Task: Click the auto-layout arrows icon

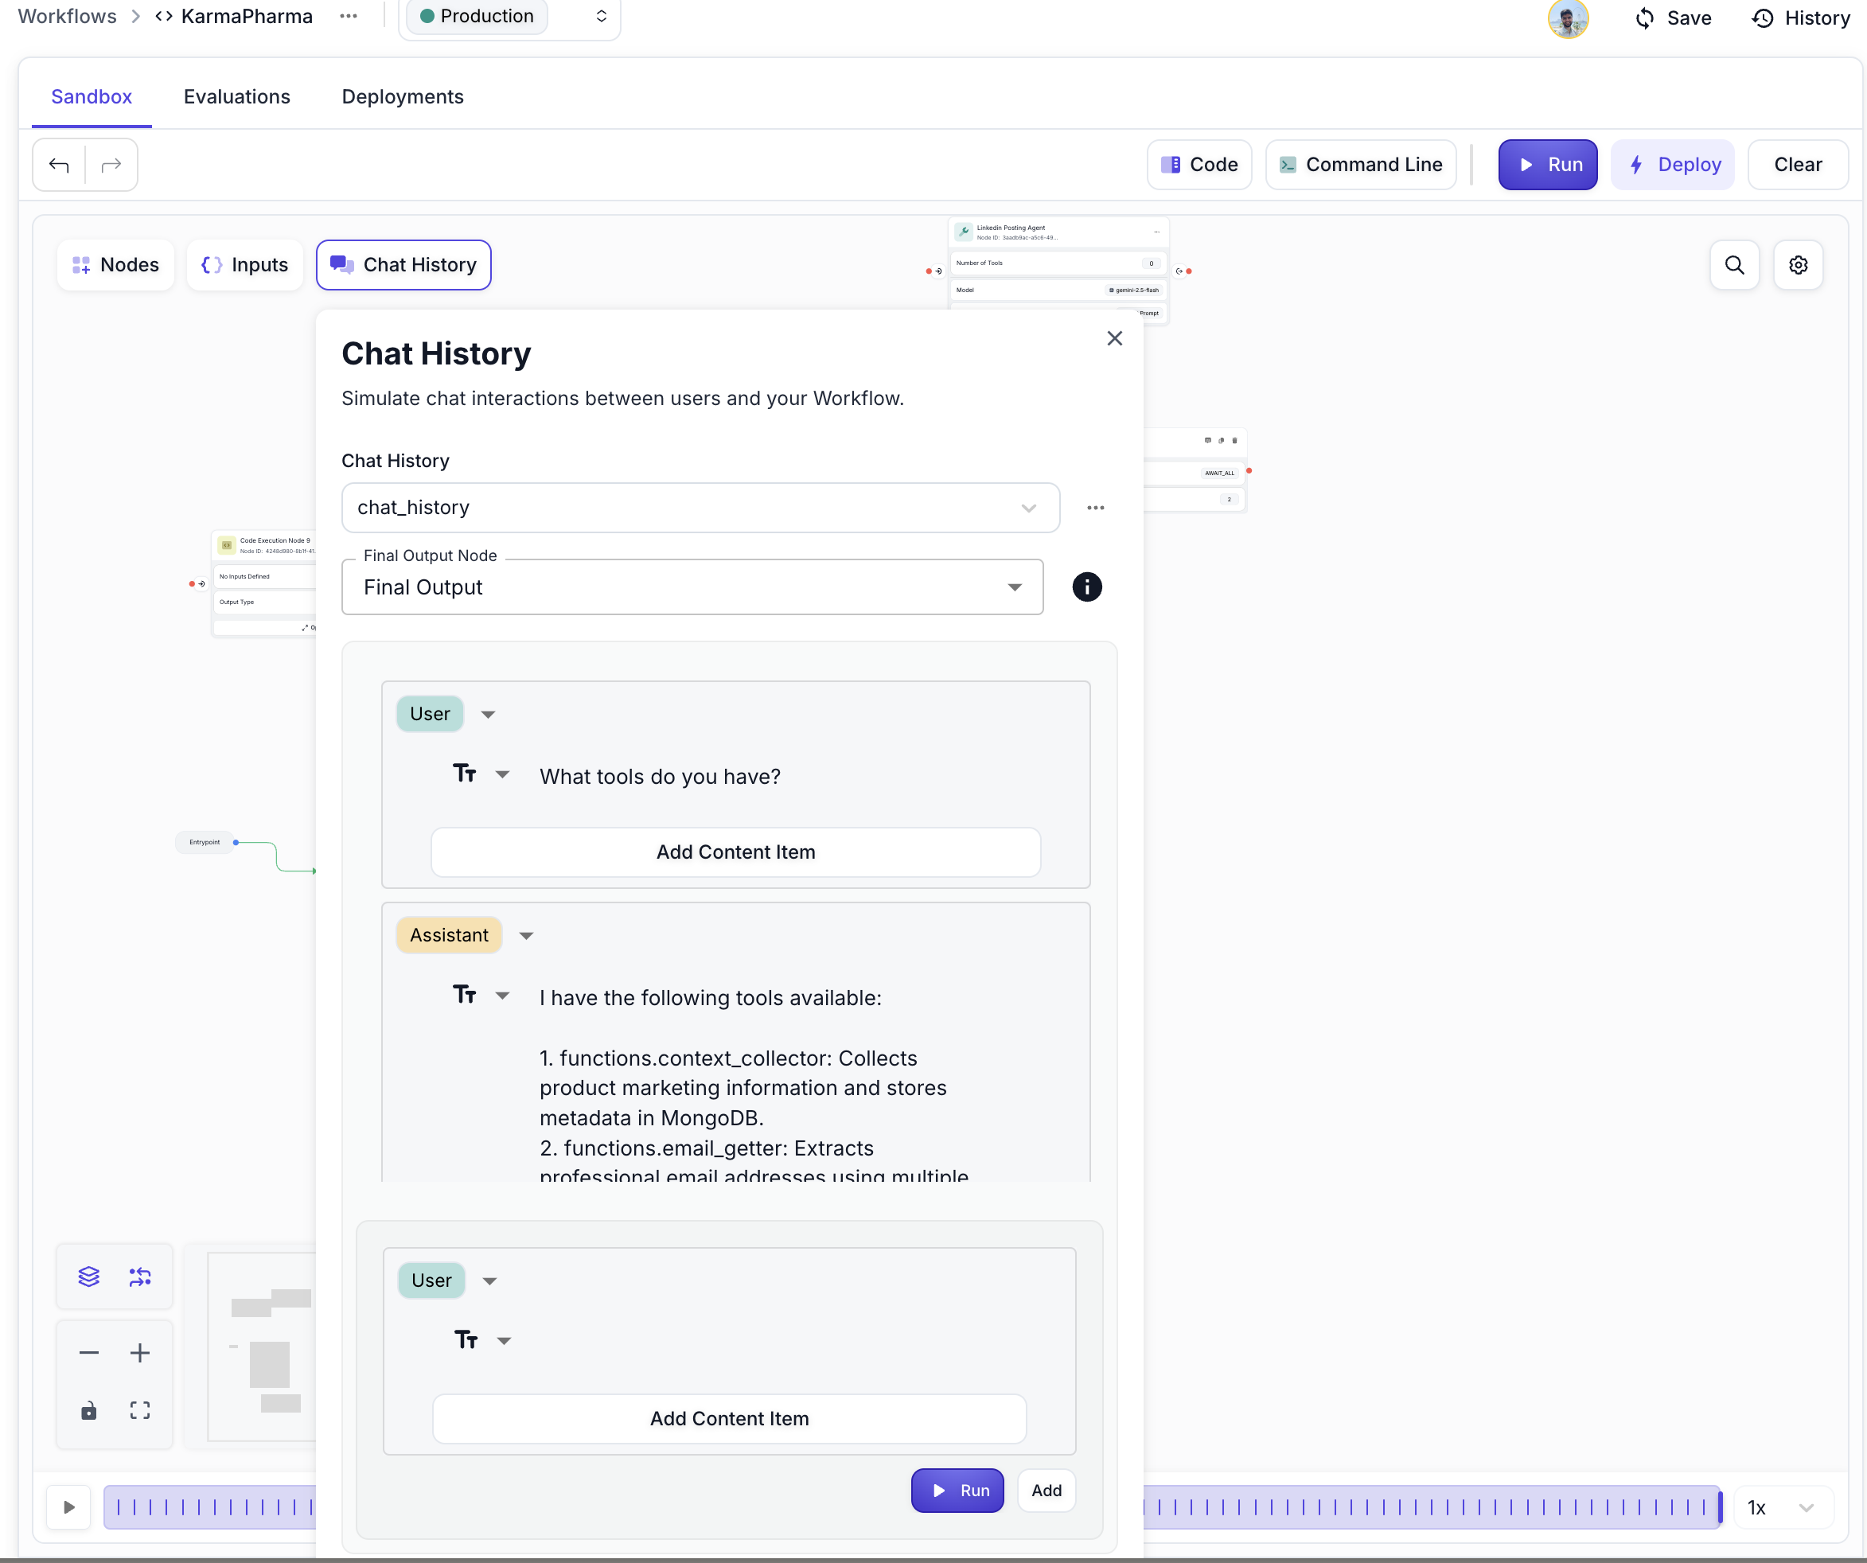Action: pyautogui.click(x=139, y=1276)
